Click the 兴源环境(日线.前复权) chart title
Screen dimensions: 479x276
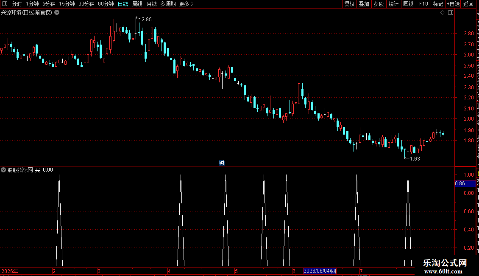pos(27,13)
